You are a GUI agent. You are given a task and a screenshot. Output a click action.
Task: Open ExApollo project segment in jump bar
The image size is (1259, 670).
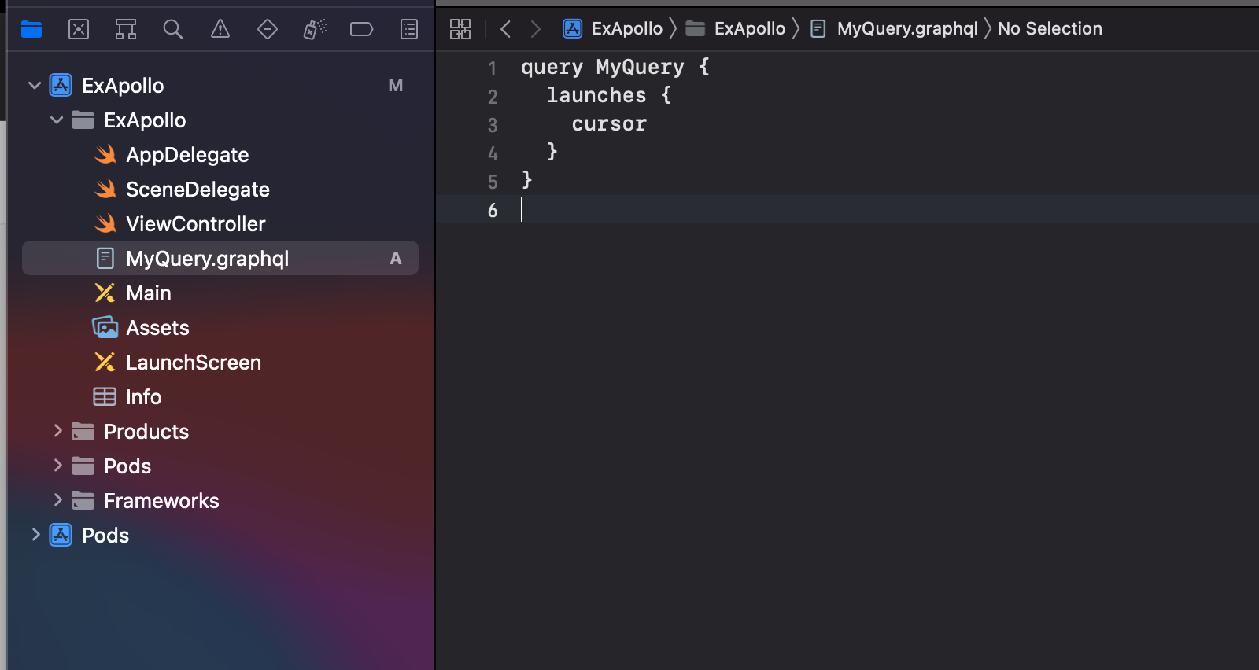[x=613, y=29]
